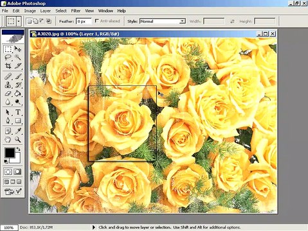The width and height of the screenshot is (308, 231).
Task: Reset to default foreground and background colors
Action: [x=6, y=161]
